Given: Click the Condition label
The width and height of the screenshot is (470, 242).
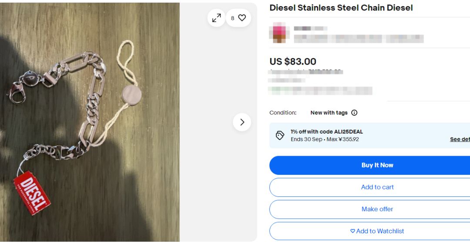Looking at the screenshot, I should coord(283,113).
